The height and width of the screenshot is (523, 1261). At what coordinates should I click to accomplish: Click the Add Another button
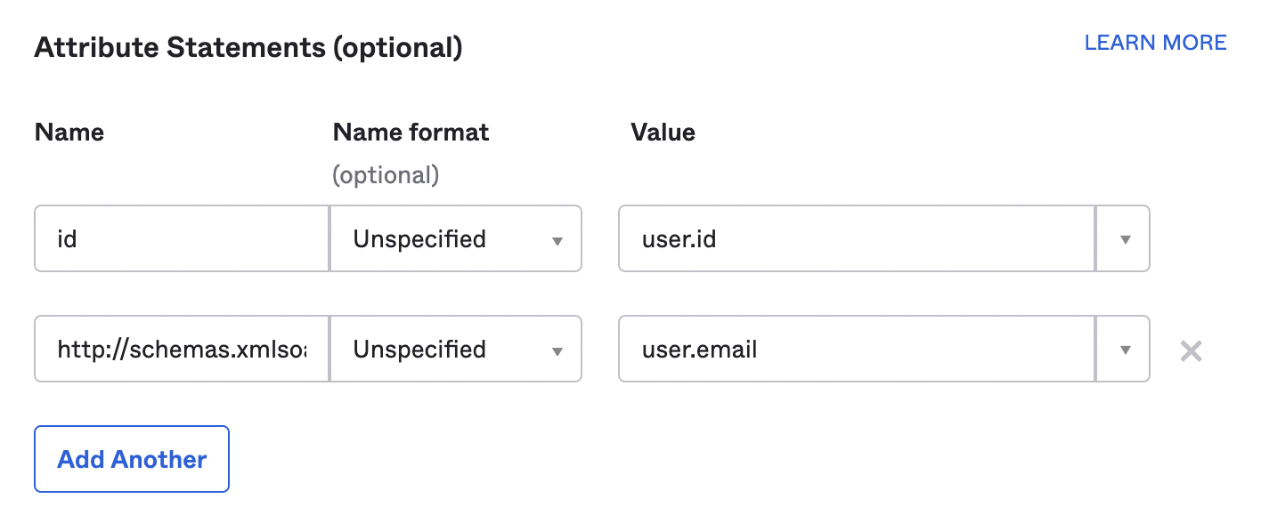[x=131, y=459]
